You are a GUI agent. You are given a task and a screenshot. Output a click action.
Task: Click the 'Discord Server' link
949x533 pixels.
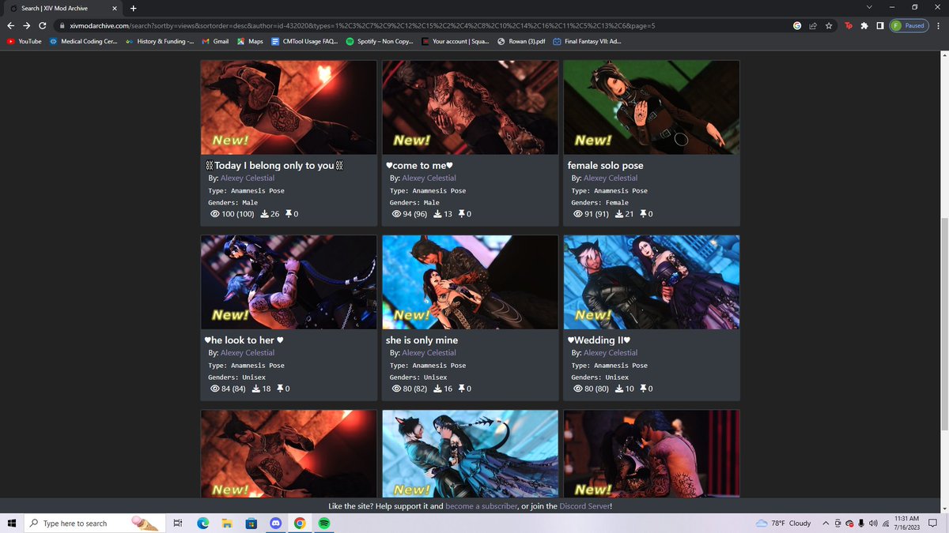click(x=584, y=505)
